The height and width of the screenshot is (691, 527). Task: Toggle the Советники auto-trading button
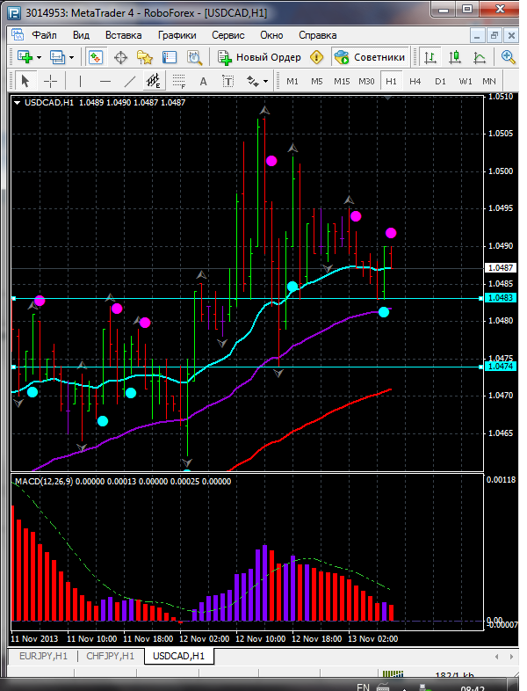(x=370, y=57)
